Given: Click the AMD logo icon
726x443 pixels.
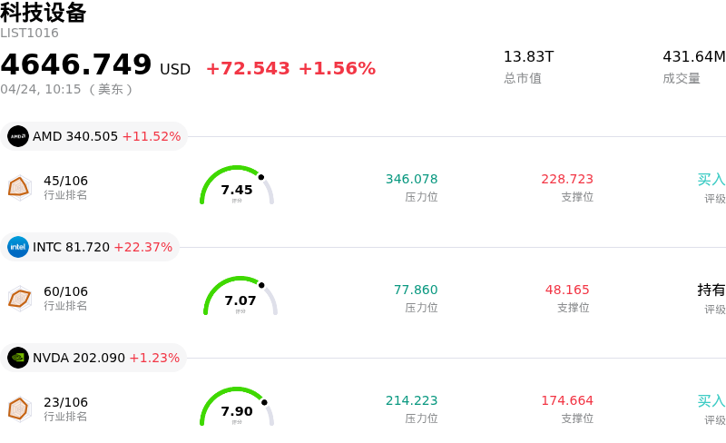Looking at the screenshot, I should 18,136.
